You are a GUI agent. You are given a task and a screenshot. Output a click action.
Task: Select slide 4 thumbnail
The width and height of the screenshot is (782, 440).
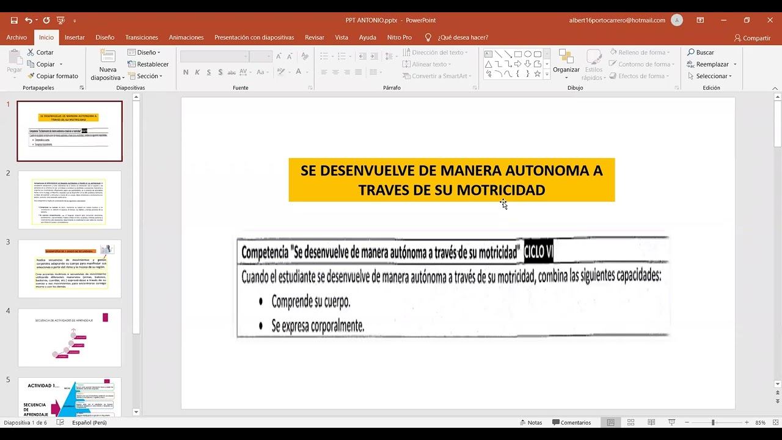pyautogui.click(x=70, y=338)
